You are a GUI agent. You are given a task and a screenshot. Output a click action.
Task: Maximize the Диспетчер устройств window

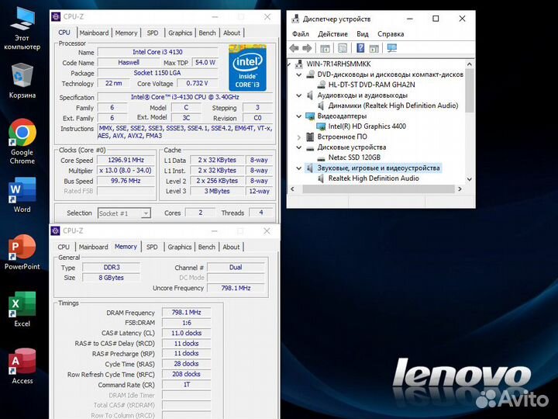tap(436, 19)
